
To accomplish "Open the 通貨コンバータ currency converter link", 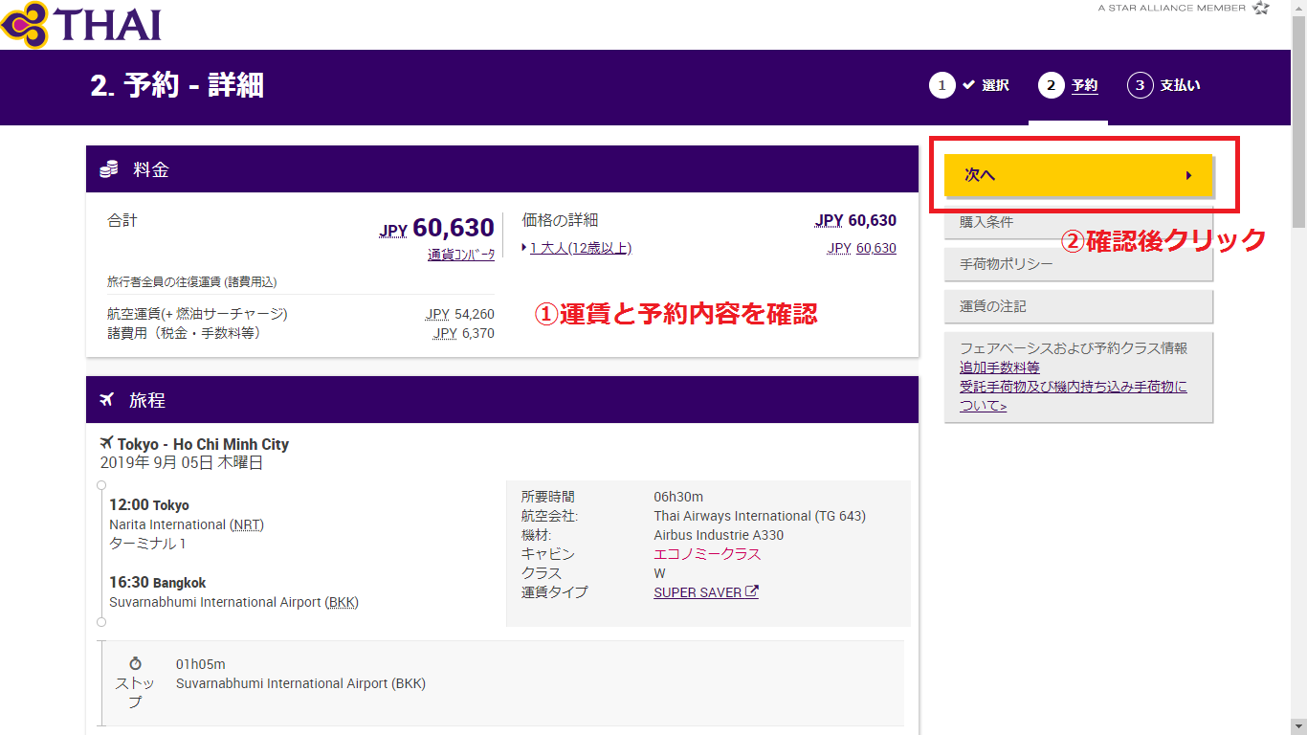I will tap(461, 255).
